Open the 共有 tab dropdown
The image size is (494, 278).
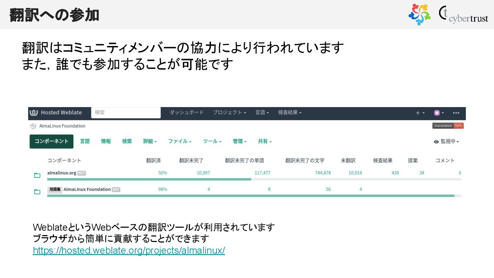pyautogui.click(x=265, y=141)
